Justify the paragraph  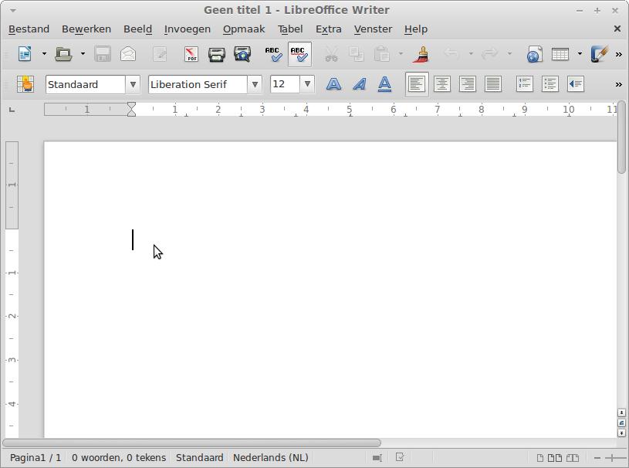492,84
